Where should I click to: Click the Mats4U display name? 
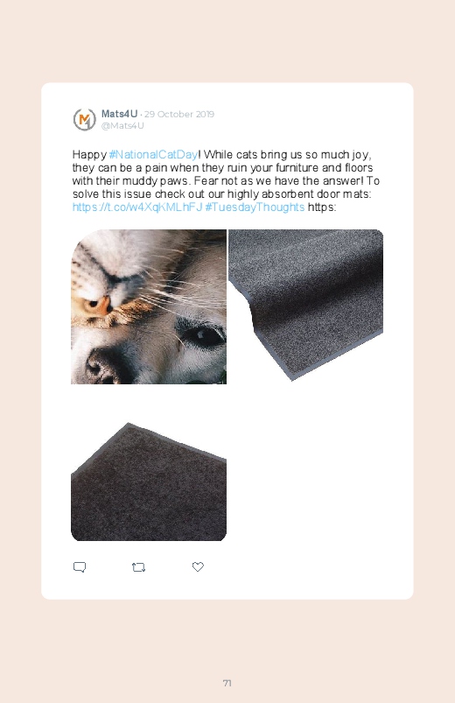click(x=119, y=114)
